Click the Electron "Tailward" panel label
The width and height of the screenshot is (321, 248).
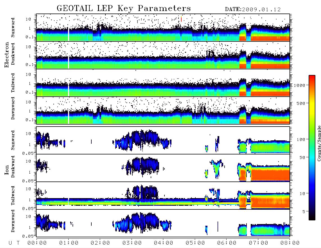click(x=13, y=83)
